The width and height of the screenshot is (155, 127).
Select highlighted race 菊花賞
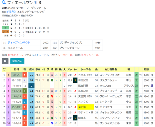click(86, 107)
